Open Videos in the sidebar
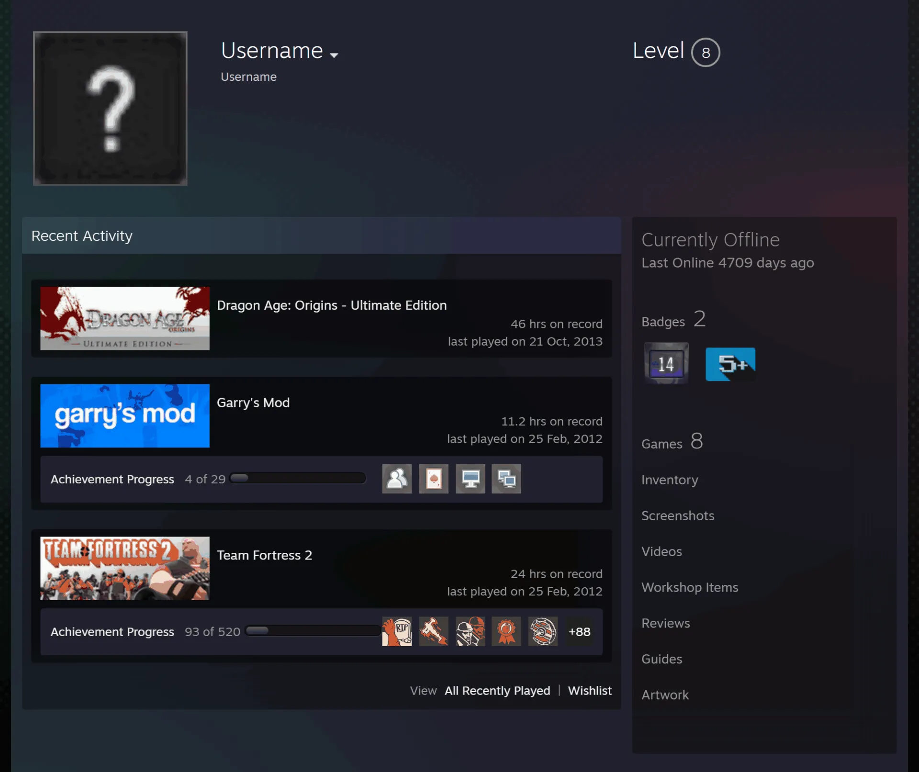This screenshot has width=919, height=772. 661,551
